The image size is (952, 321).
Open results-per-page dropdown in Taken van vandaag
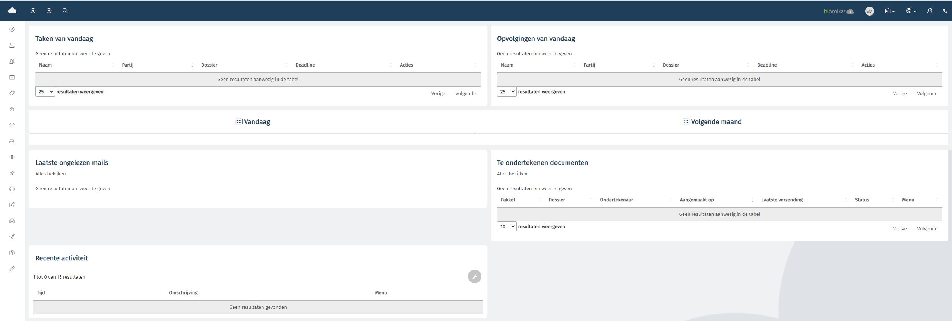(x=45, y=92)
